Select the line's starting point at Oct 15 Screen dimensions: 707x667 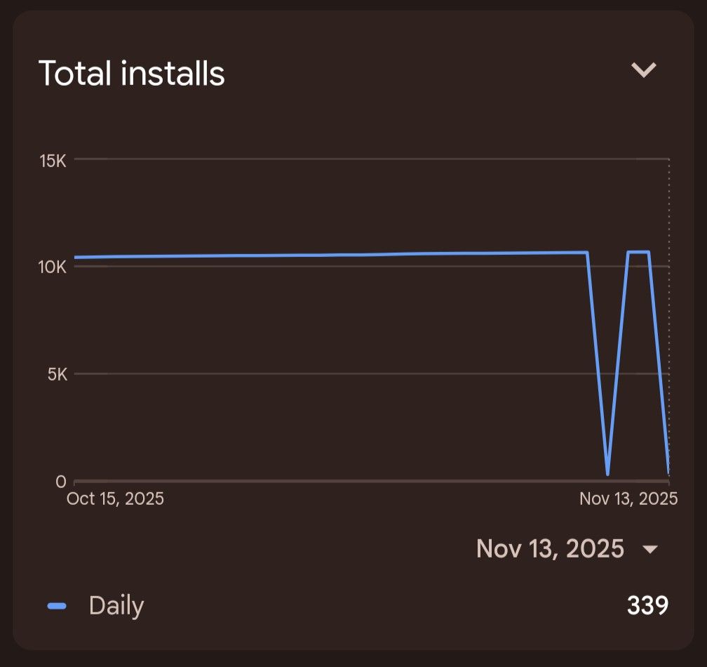click(x=75, y=257)
